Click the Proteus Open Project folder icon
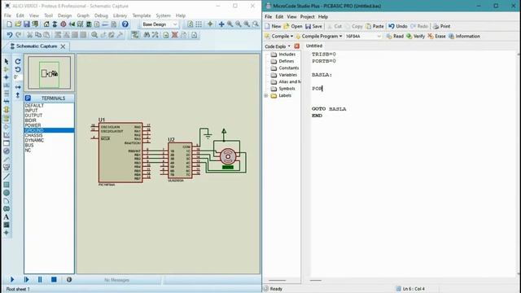The image size is (521, 293). [18, 24]
